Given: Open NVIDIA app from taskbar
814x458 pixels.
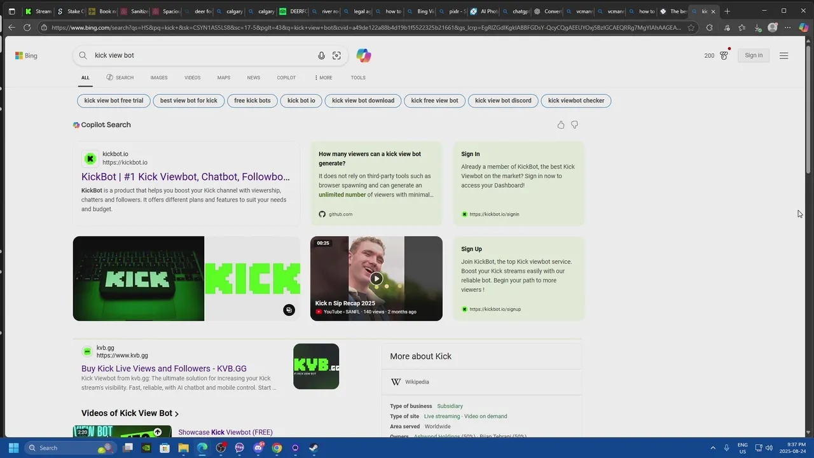Looking at the screenshot, I should pos(146,448).
